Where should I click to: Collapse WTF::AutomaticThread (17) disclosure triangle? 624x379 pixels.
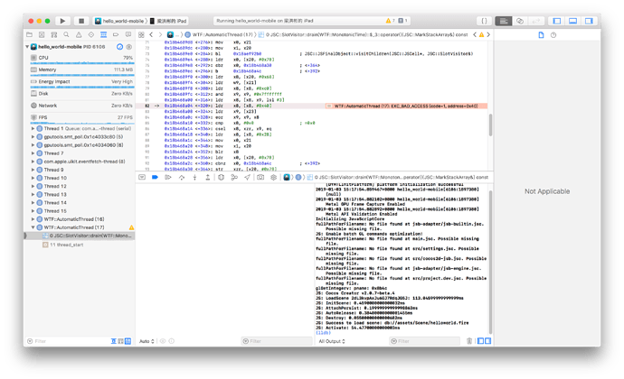[x=33, y=227]
